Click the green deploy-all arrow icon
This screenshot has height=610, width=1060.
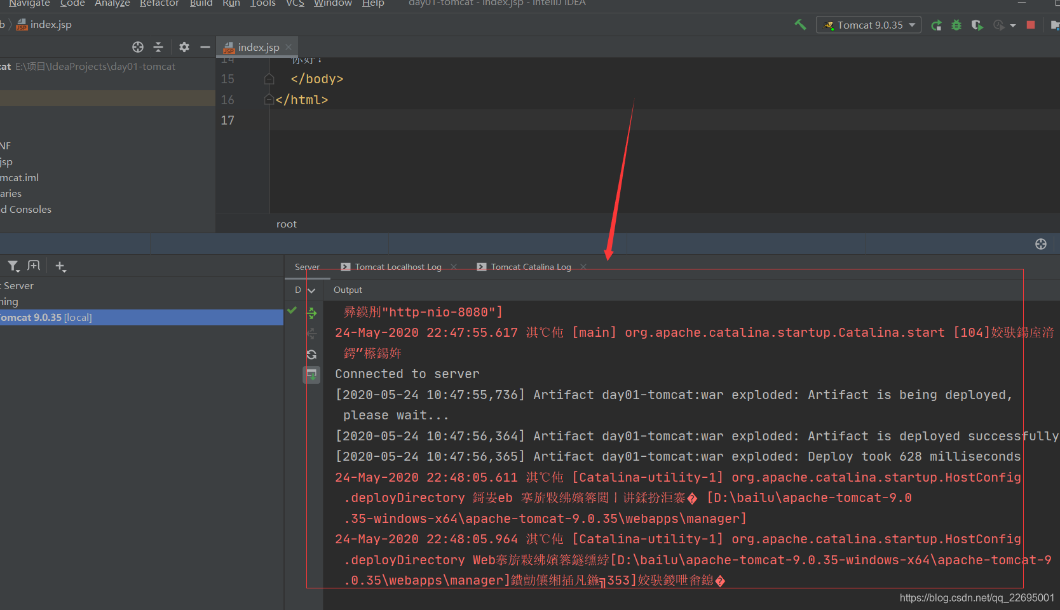click(x=311, y=313)
